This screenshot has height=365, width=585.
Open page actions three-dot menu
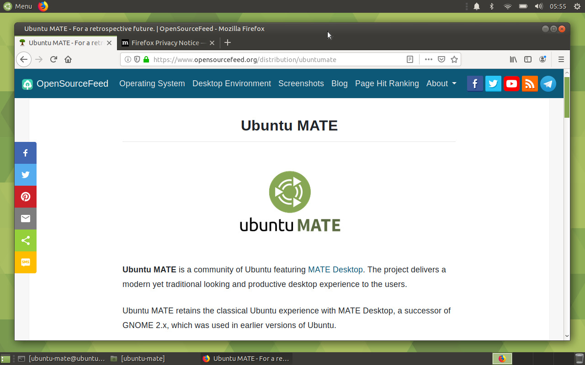[428, 59]
